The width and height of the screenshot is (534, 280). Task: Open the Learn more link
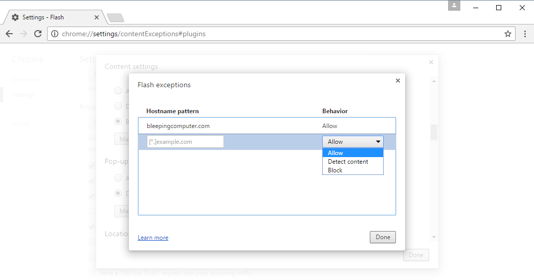point(153,238)
